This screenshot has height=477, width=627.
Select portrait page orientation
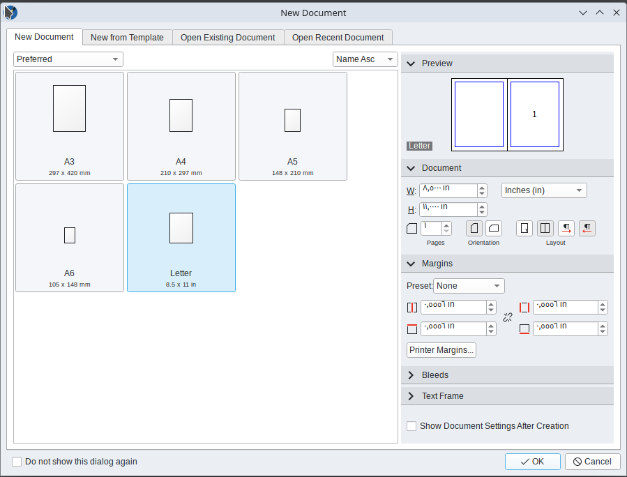(474, 229)
